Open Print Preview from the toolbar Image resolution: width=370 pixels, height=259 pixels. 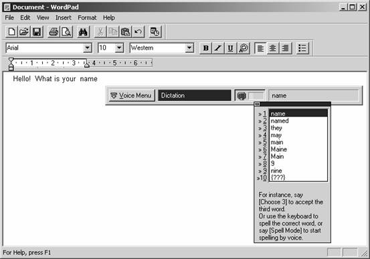pyautogui.click(x=66, y=31)
